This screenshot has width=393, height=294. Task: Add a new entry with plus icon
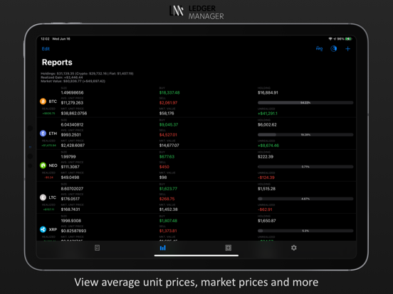click(347, 49)
